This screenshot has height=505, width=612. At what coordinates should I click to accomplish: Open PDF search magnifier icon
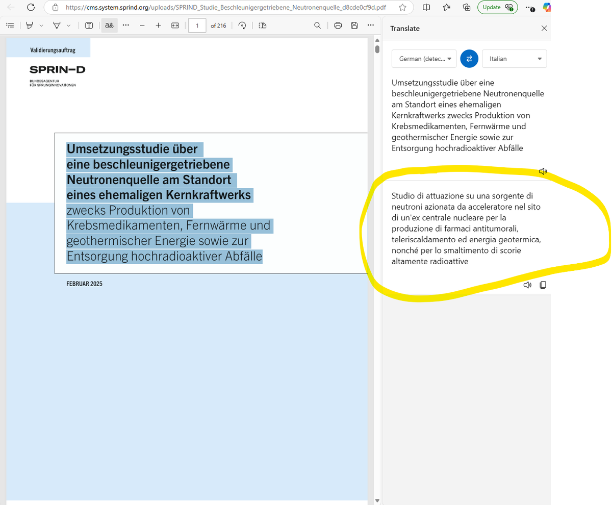(x=317, y=26)
